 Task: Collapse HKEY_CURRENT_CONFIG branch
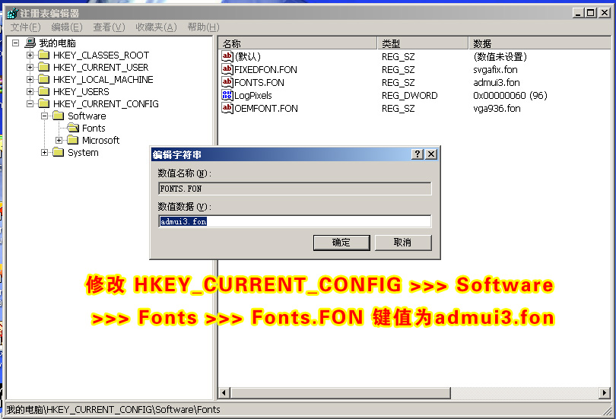tap(30, 103)
